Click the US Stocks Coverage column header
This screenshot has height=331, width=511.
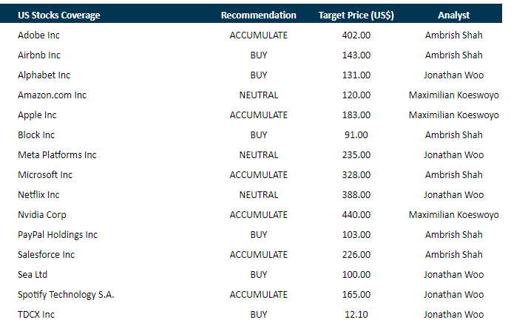[58, 16]
